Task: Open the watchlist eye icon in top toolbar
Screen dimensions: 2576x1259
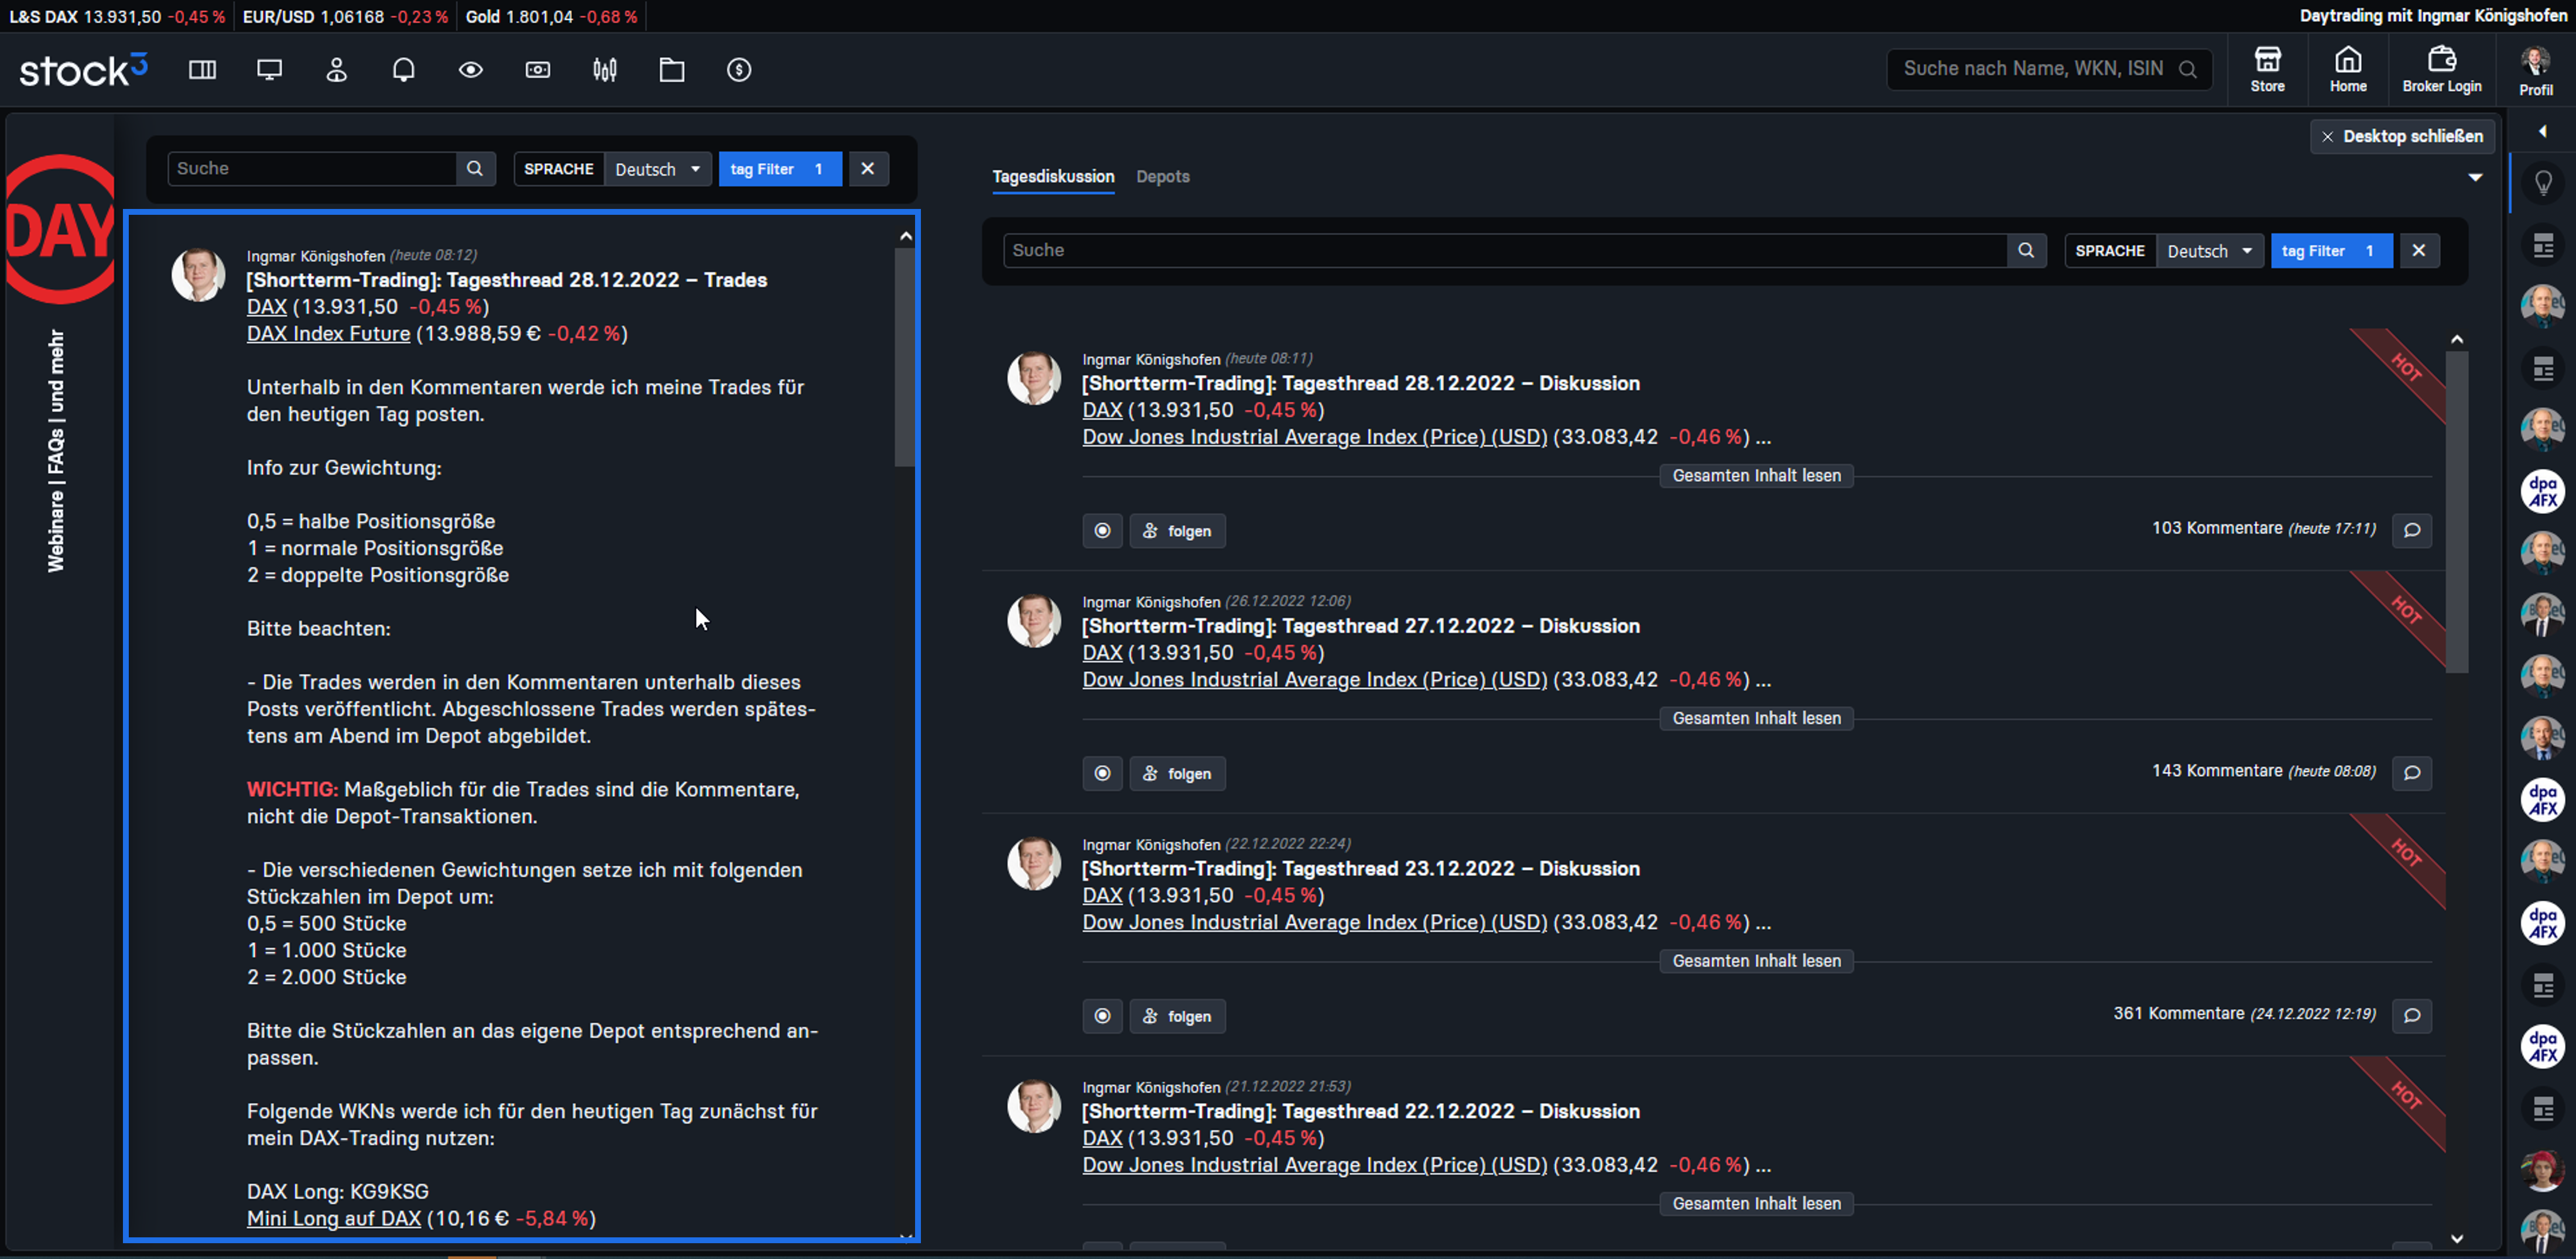Action: (x=470, y=70)
